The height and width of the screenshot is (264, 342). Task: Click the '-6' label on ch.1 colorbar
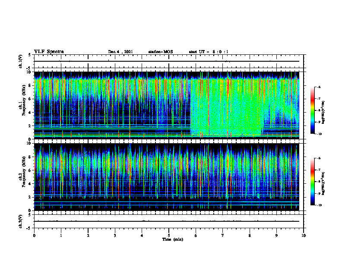pyautogui.click(x=319, y=87)
